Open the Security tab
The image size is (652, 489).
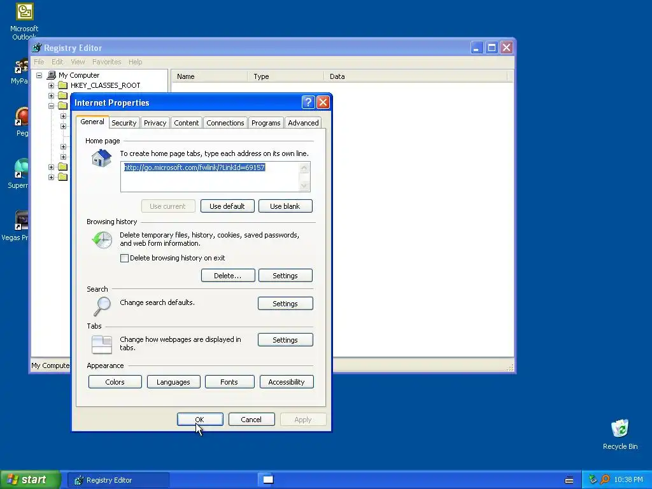124,123
